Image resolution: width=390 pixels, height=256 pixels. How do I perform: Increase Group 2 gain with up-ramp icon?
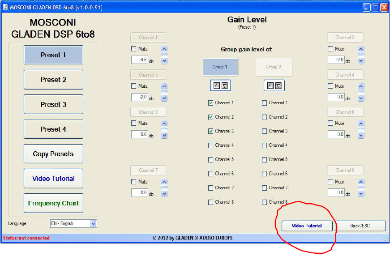tap(270, 86)
